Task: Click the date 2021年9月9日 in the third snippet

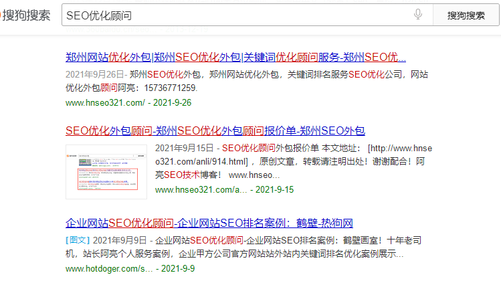Action: pos(120,240)
